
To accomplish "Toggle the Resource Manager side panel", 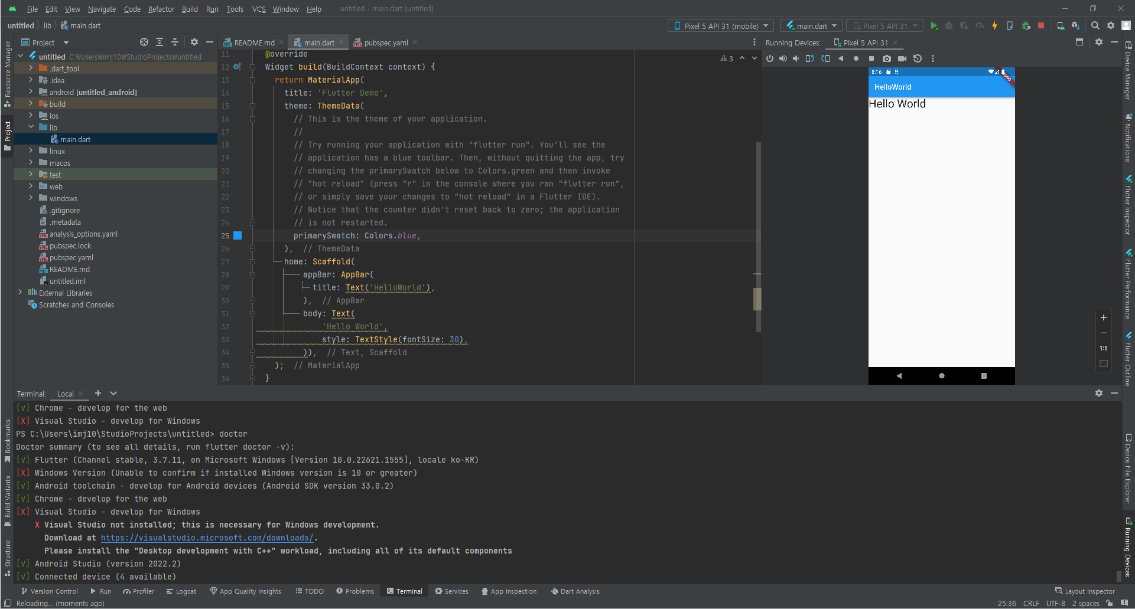I will click(x=8, y=74).
